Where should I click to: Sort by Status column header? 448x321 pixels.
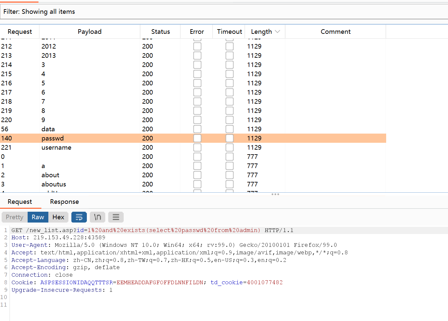[x=161, y=32]
